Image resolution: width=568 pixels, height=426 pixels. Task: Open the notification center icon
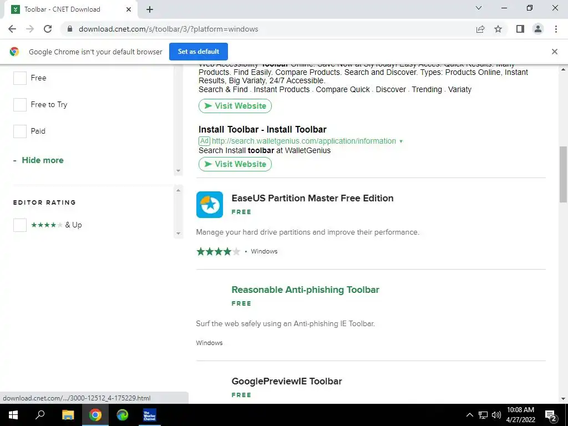click(x=551, y=415)
